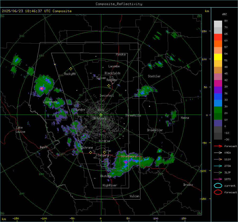Pick the bright green swatch in dBZ legend
The height and width of the screenshot is (222, 238).
pos(218,110)
